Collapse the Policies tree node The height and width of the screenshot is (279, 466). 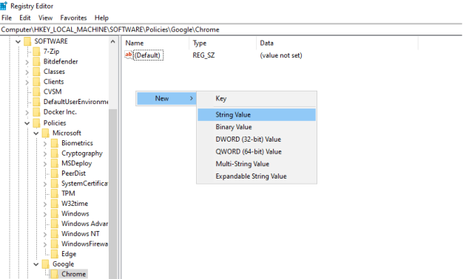point(27,123)
